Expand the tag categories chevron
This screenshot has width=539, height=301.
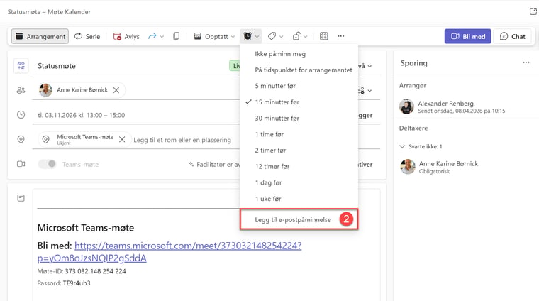[281, 36]
